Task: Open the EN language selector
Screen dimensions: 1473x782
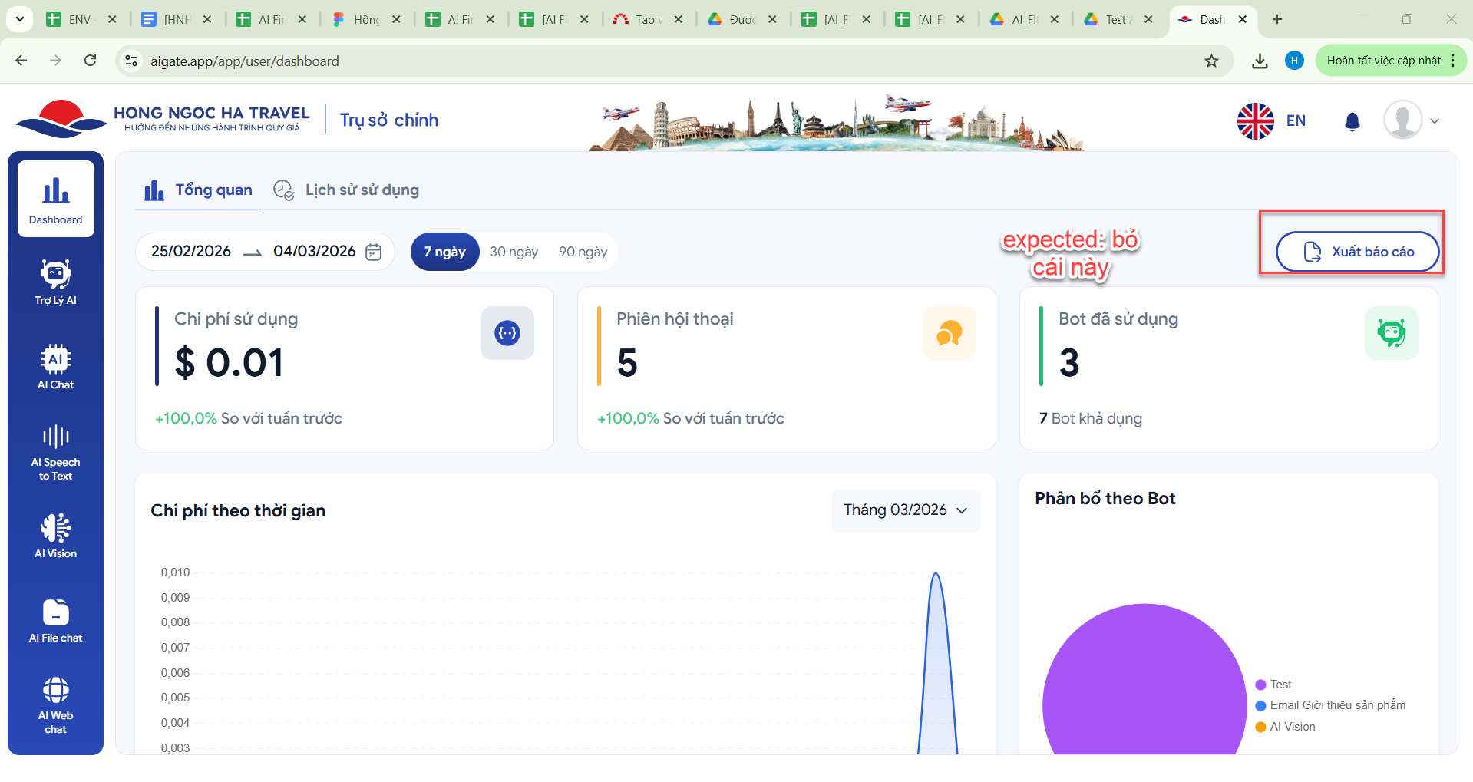Action: pyautogui.click(x=1272, y=120)
